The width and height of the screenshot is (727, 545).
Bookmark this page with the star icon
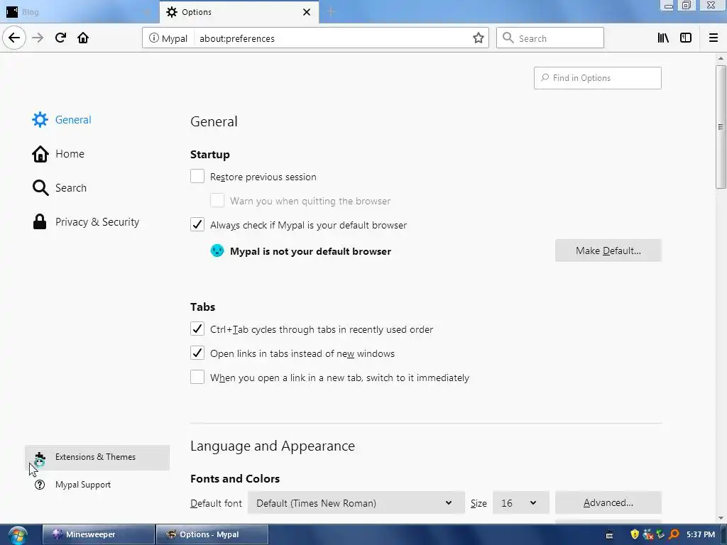(478, 38)
